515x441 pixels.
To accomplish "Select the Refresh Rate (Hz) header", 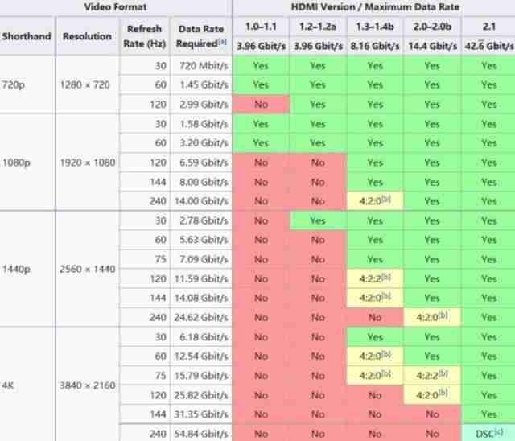I will pyautogui.click(x=144, y=36).
